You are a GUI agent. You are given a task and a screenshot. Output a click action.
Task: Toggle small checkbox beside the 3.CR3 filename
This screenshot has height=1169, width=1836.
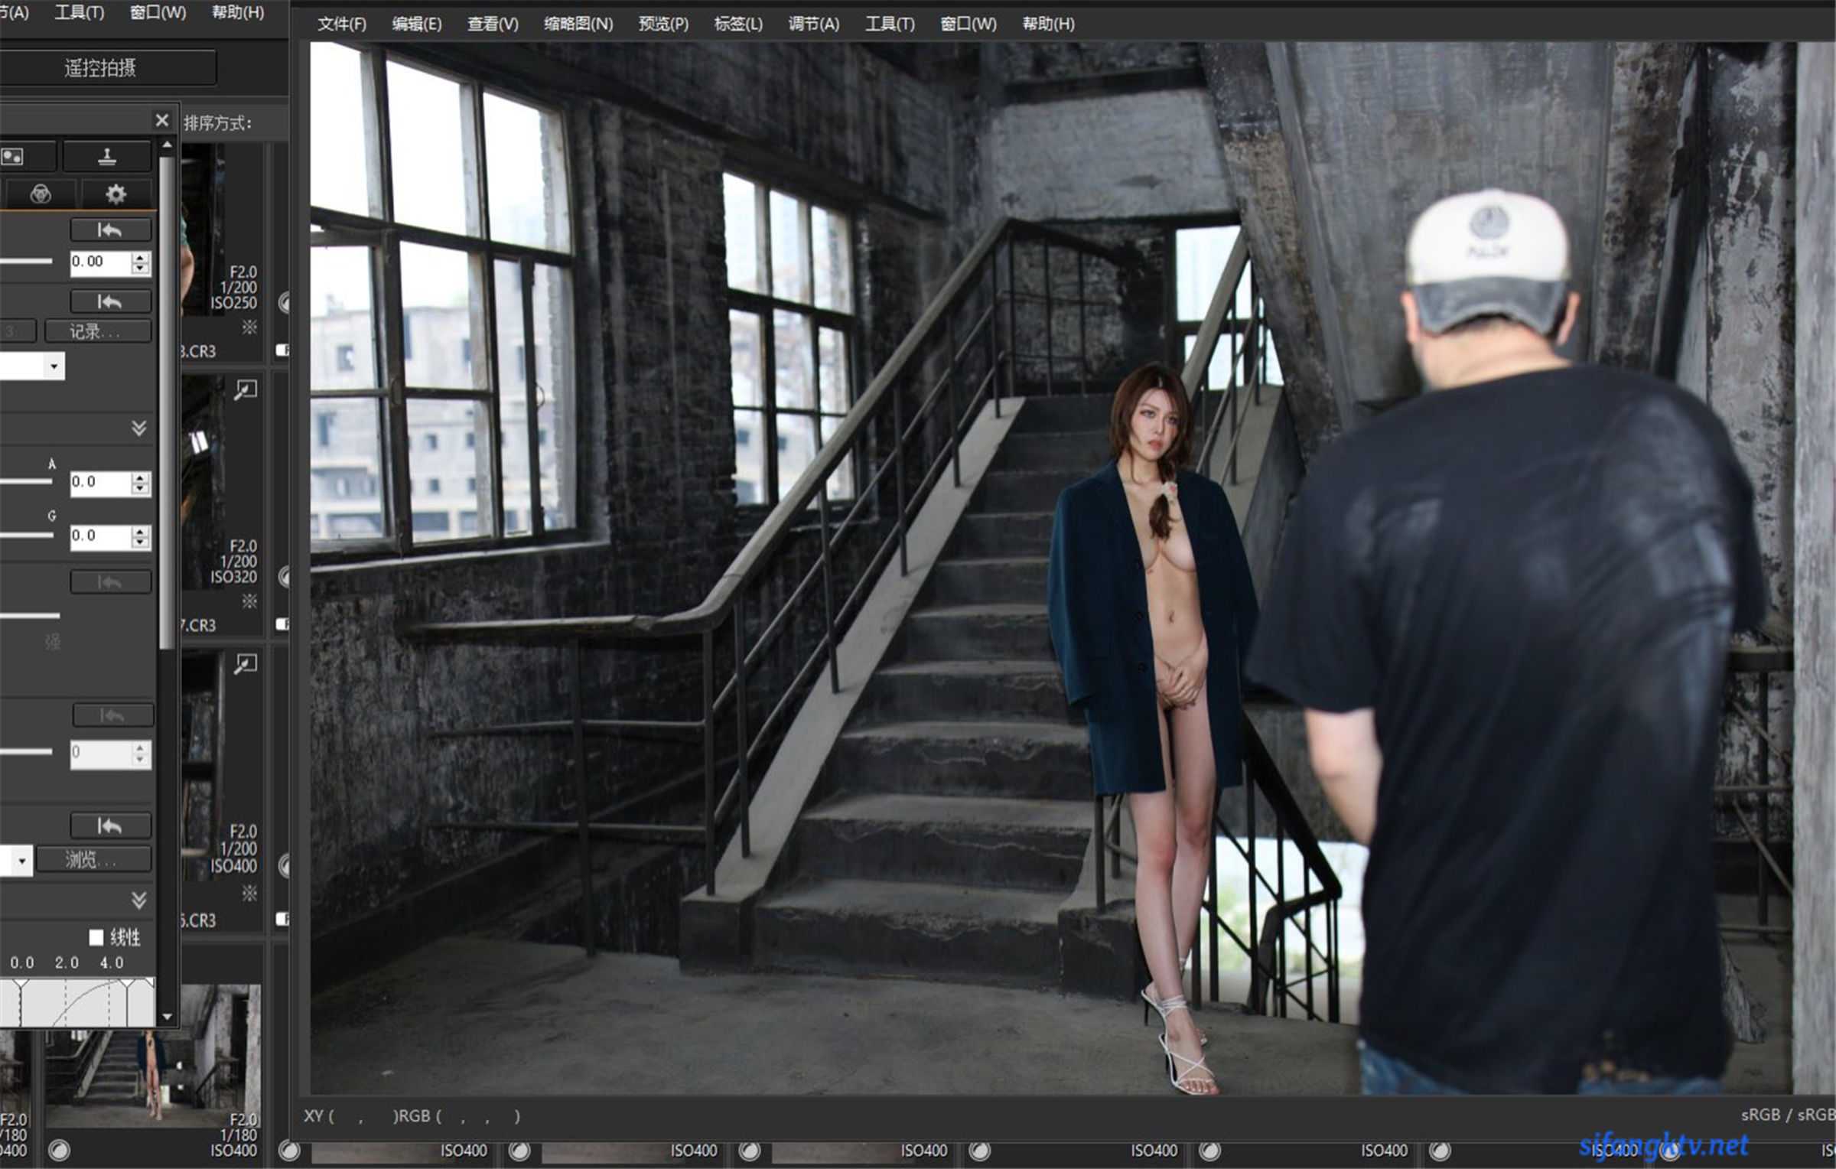[282, 350]
